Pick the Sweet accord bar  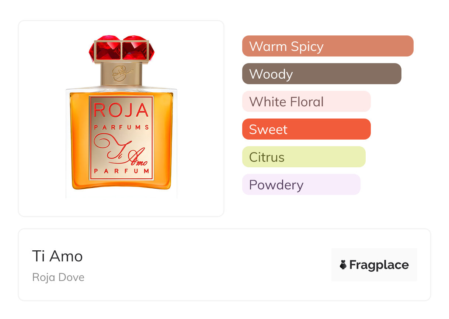(x=306, y=129)
